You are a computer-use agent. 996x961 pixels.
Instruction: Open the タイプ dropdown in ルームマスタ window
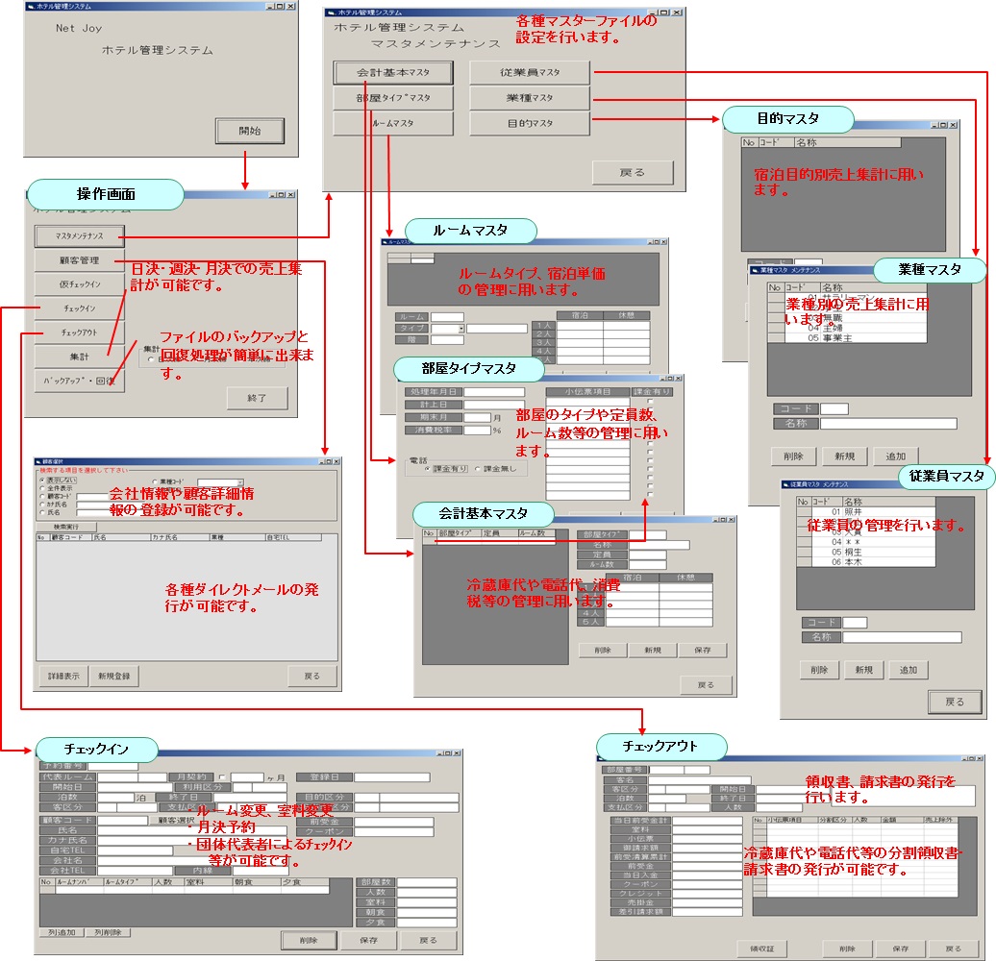click(x=461, y=329)
